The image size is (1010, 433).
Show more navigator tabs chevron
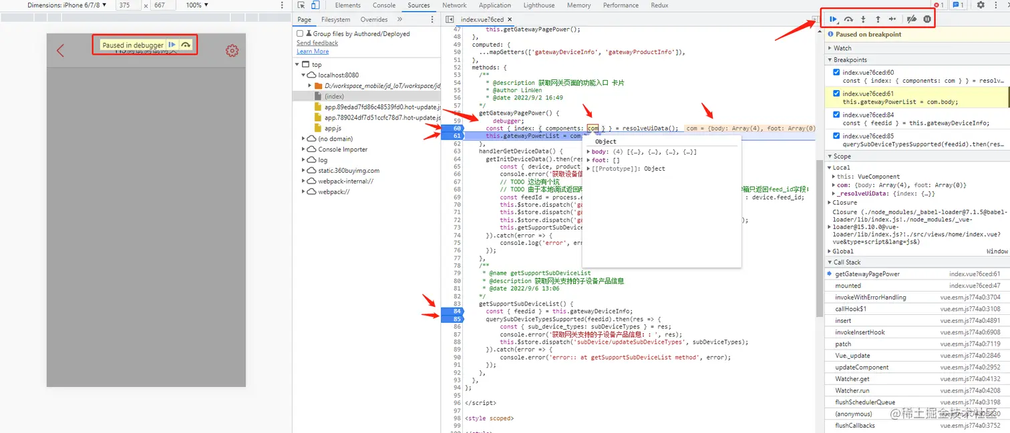400,19
